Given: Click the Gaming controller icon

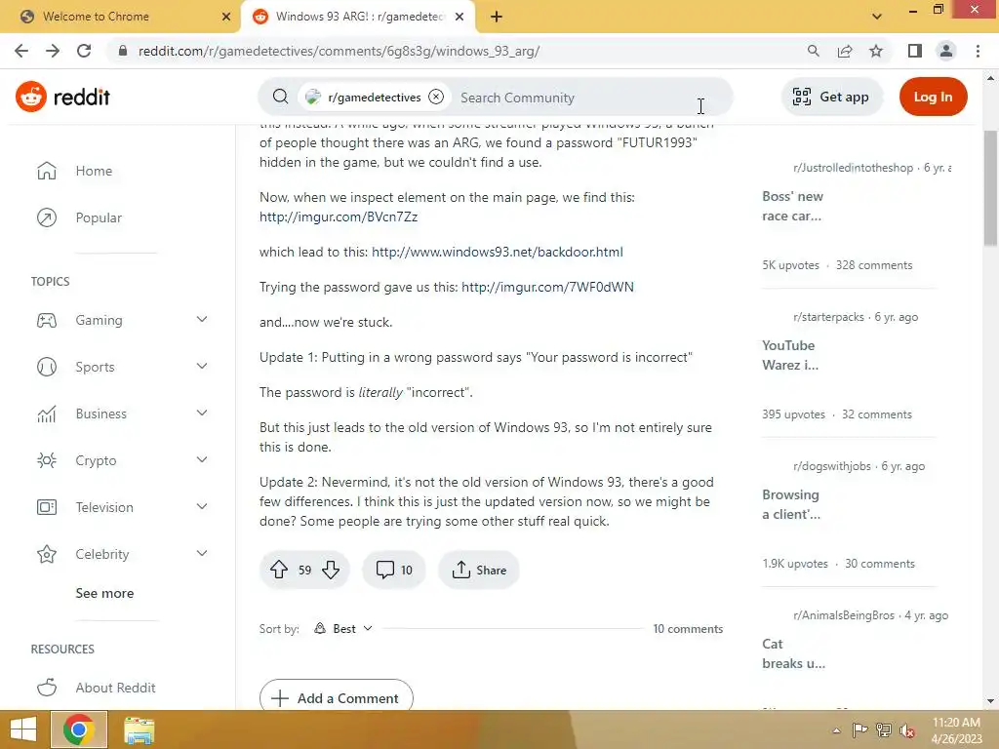Looking at the screenshot, I should coord(47,320).
